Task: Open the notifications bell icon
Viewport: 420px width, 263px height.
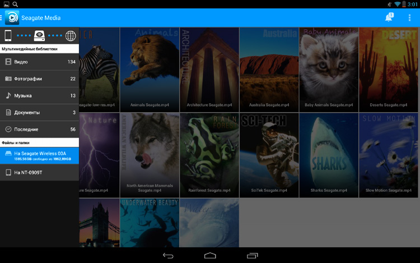Action: (389, 18)
